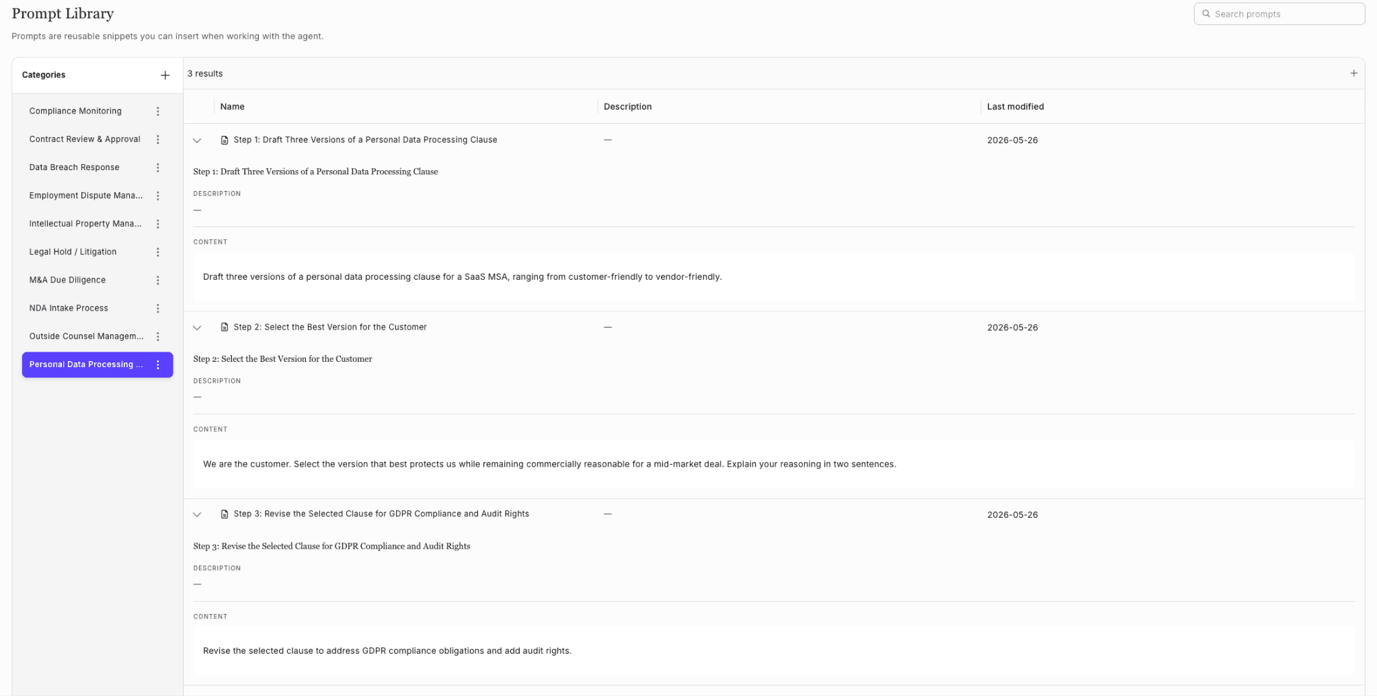This screenshot has height=696, width=1377.
Task: Click the Step 2 content text about customer
Action: click(x=549, y=465)
